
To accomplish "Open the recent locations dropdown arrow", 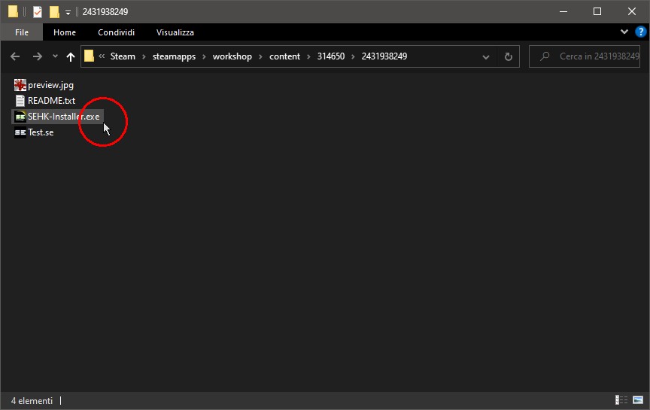I will pyautogui.click(x=55, y=56).
